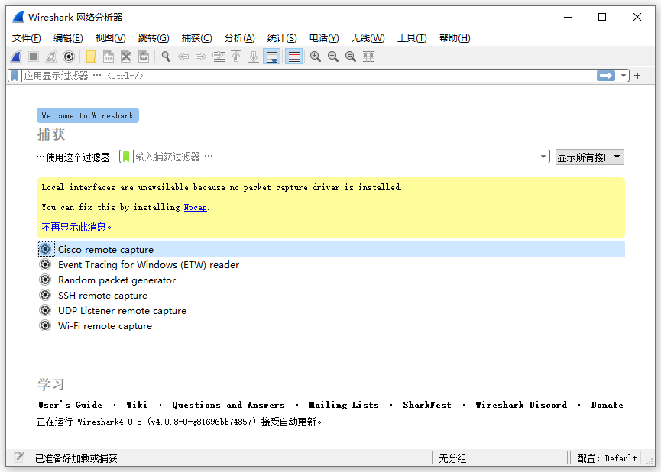
Task: Click the display filter input field
Action: (309, 76)
